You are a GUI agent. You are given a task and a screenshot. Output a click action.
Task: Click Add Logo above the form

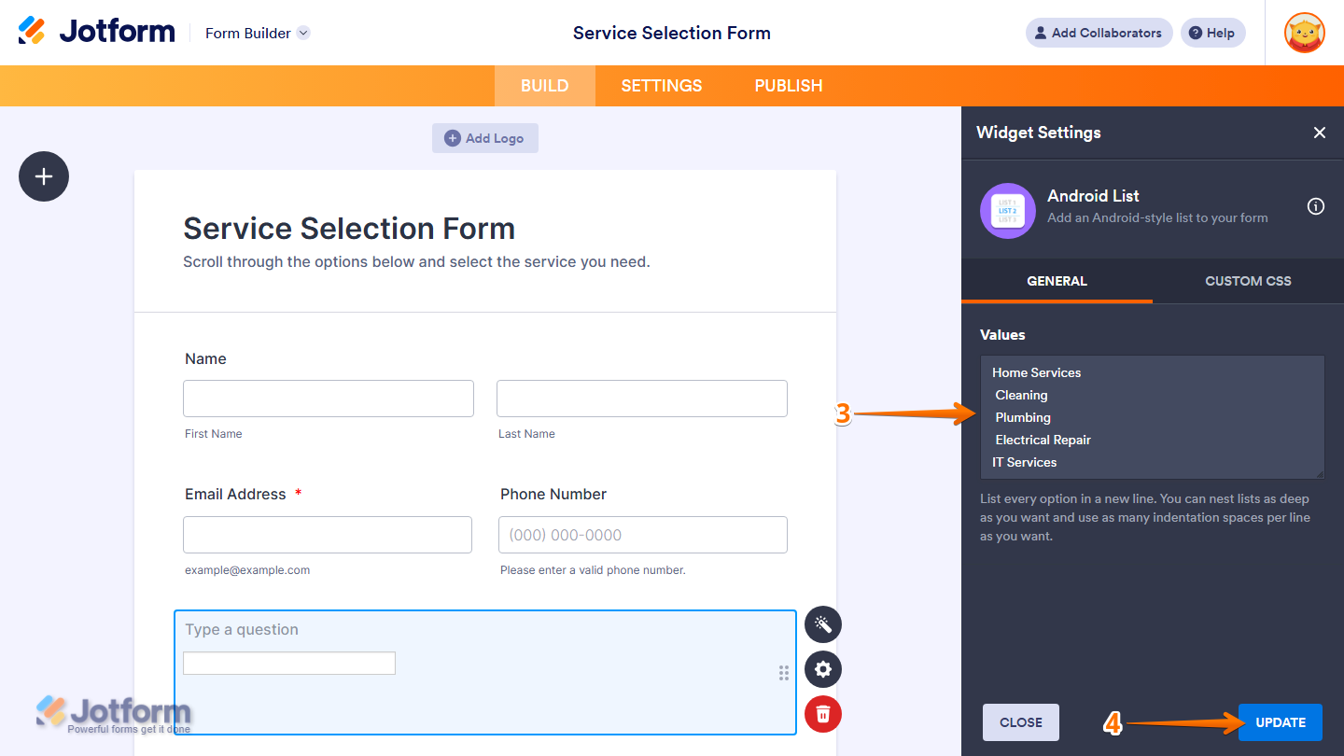484,137
